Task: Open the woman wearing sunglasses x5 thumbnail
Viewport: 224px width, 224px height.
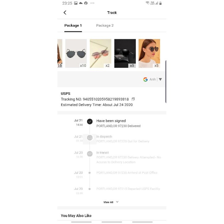Action: [x=149, y=53]
